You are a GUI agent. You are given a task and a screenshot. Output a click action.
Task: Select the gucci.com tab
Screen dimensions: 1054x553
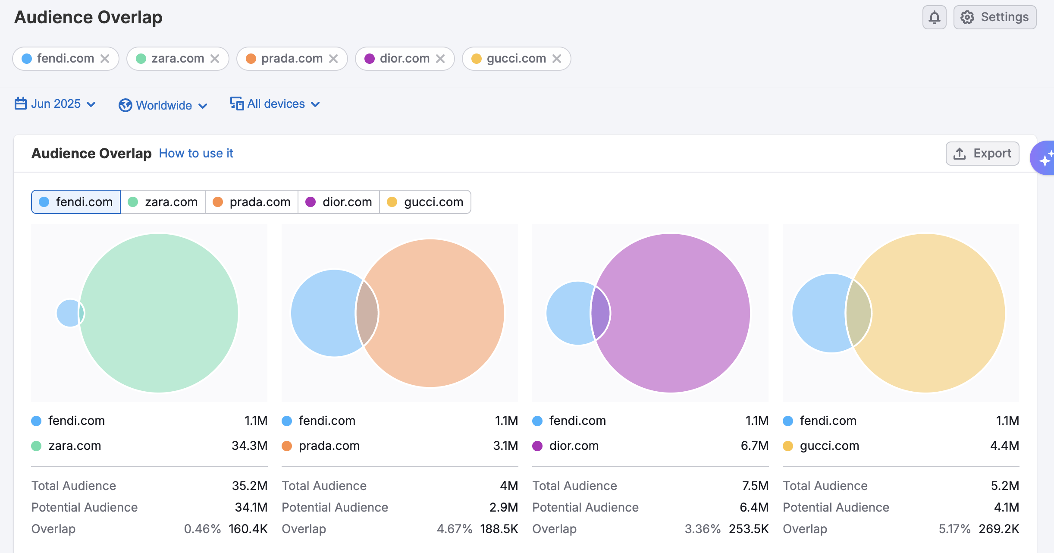pos(425,202)
